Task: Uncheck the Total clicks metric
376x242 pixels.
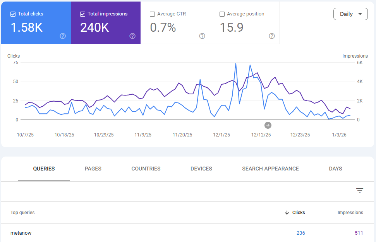Action: (x=13, y=14)
